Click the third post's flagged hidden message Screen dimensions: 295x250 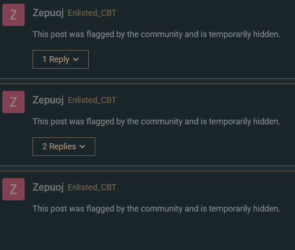click(156, 209)
